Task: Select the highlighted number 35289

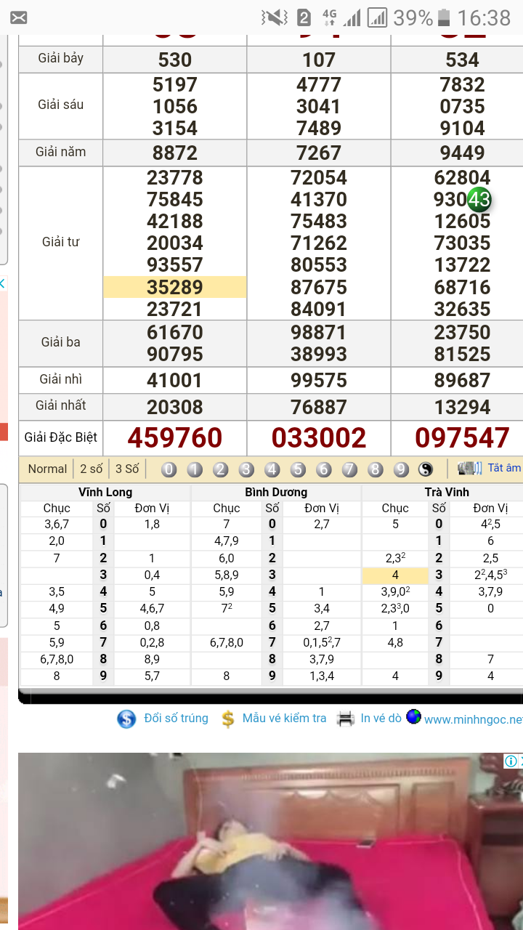Action: [x=174, y=287]
